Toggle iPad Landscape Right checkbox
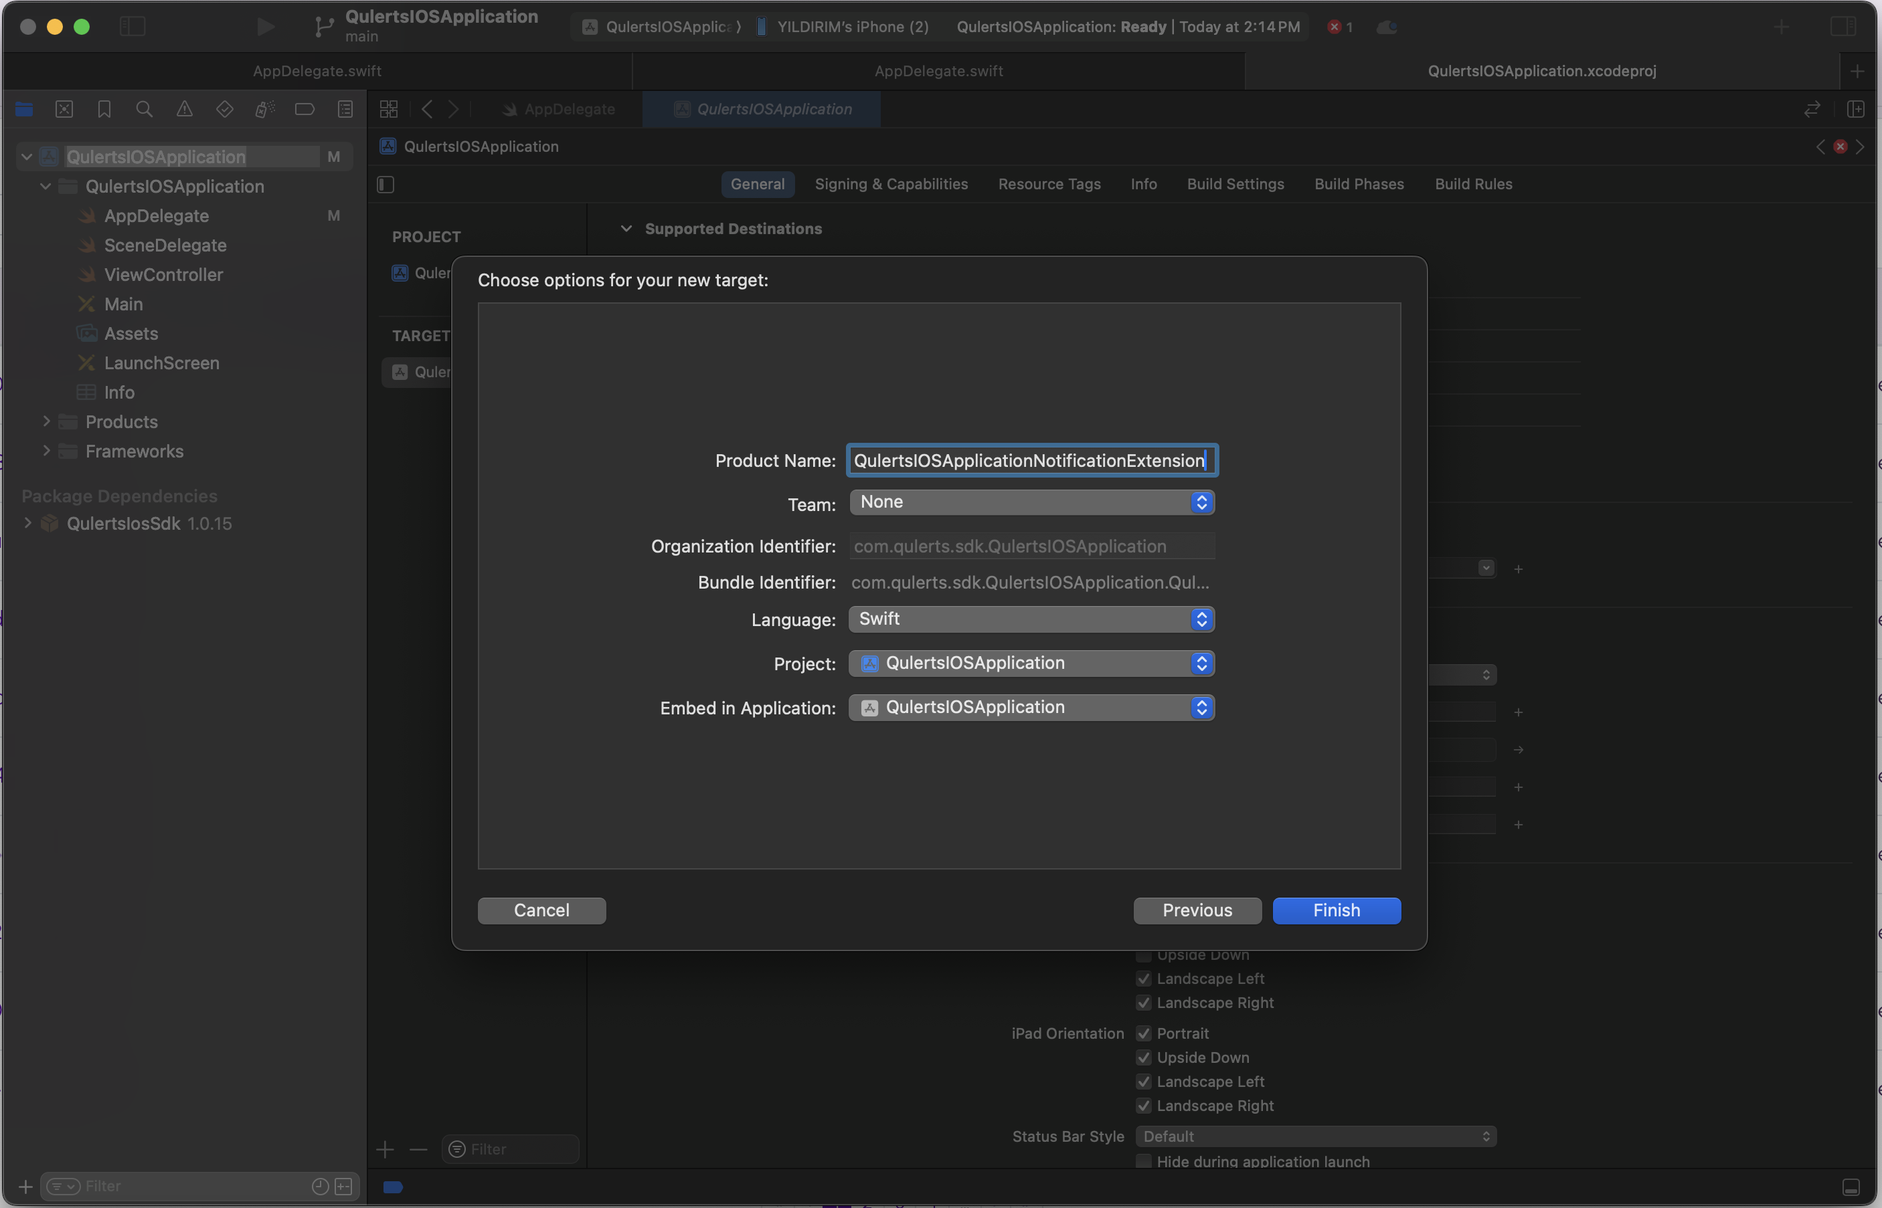Screen dimensions: 1882x1208 point(1144,1106)
